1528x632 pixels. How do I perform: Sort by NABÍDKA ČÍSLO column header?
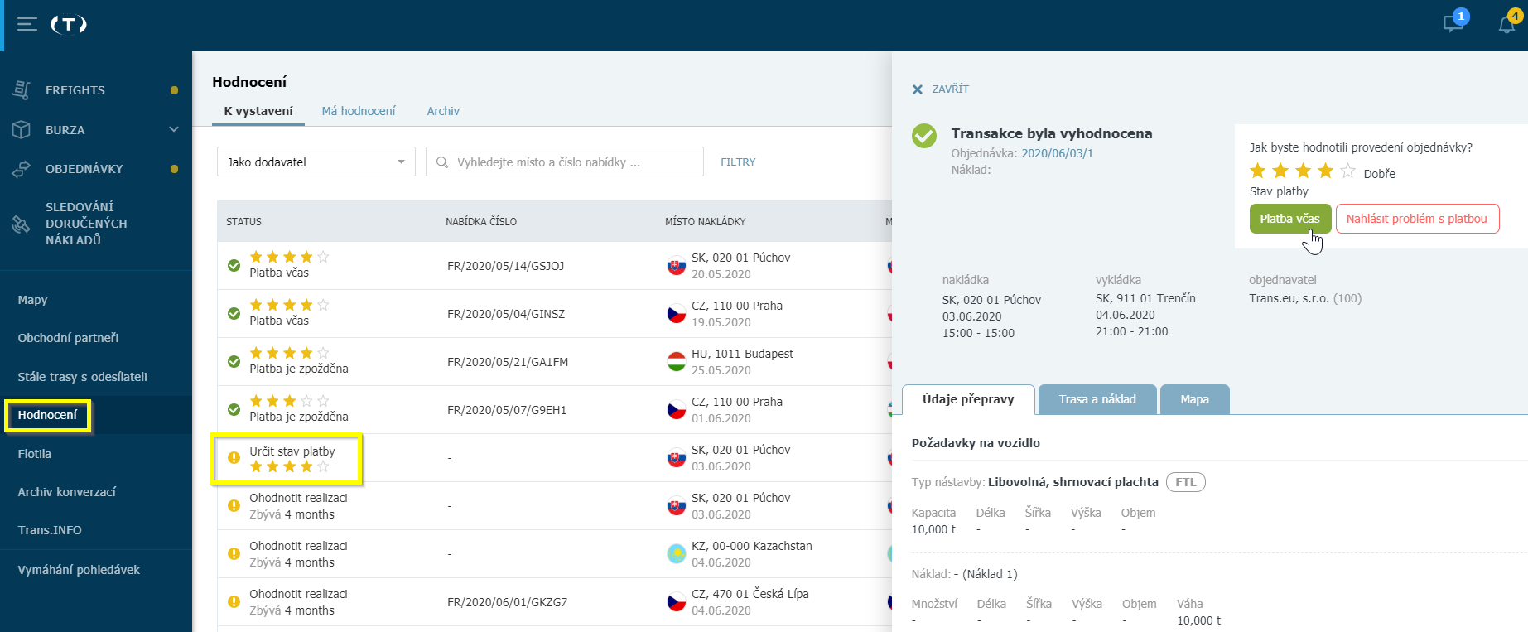481,222
